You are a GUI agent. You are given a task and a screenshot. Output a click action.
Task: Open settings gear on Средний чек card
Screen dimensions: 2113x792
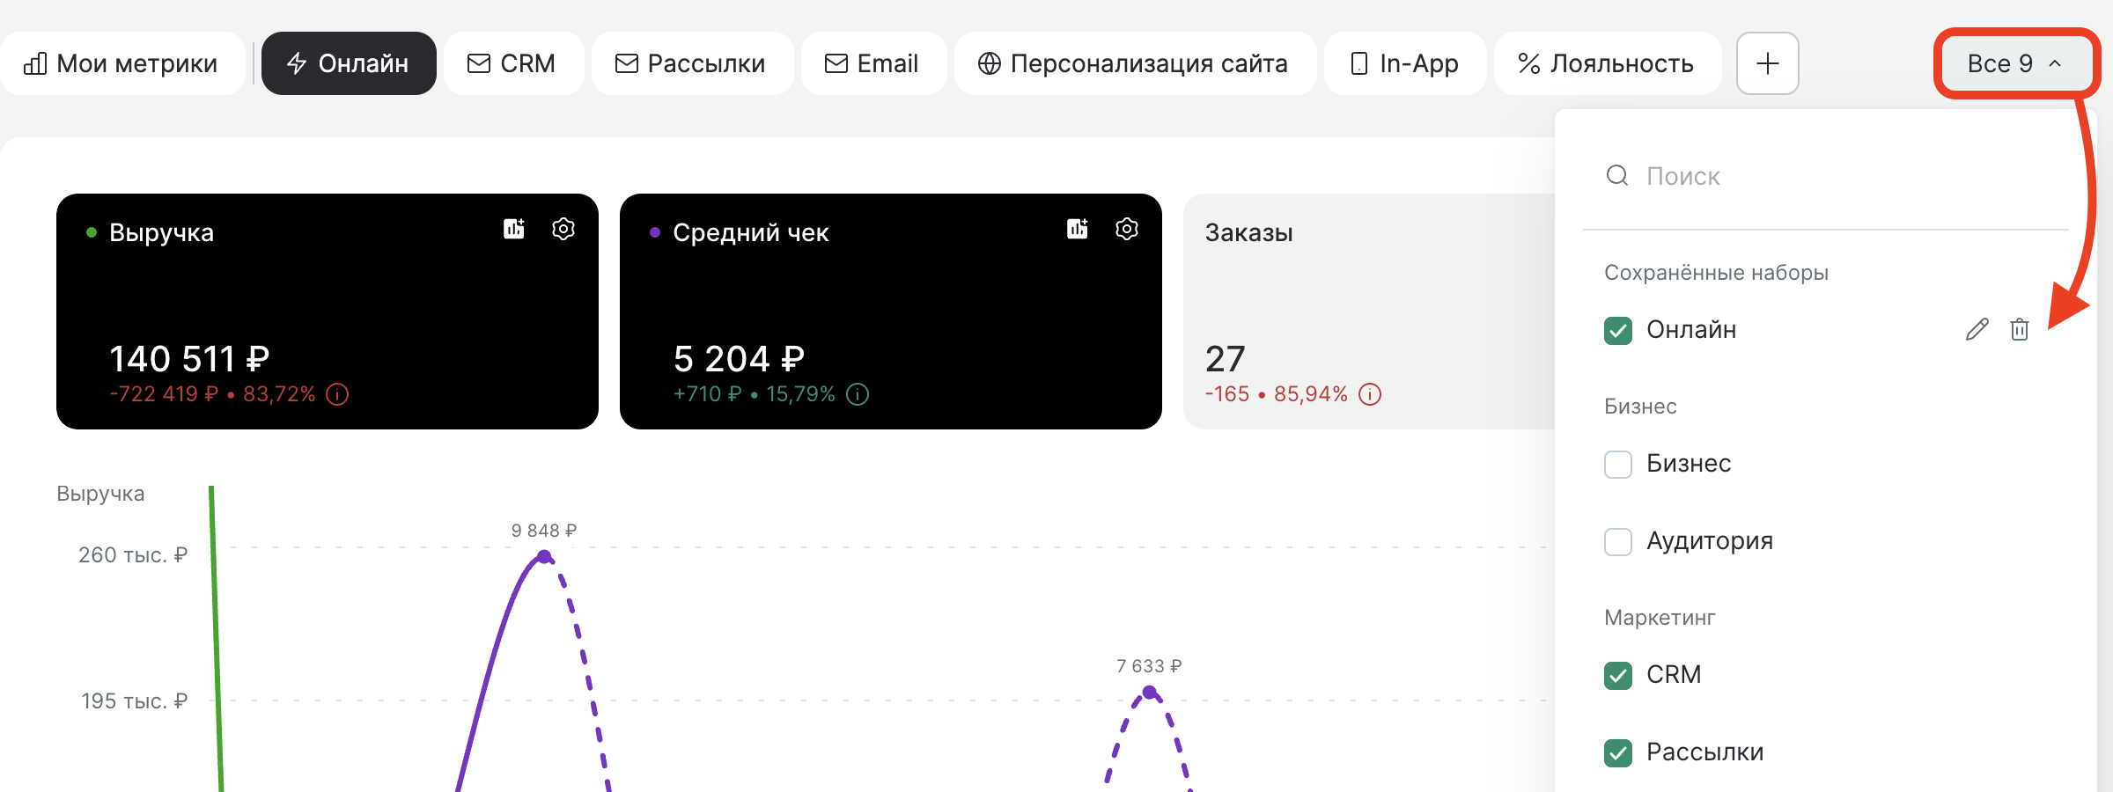coord(1127,229)
